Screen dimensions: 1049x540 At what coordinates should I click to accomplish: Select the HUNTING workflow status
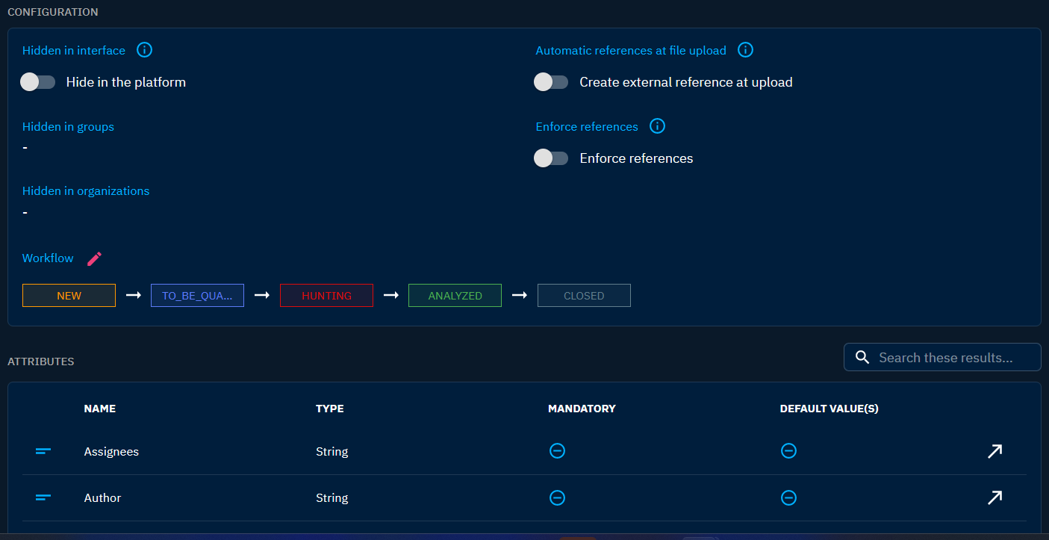pyautogui.click(x=326, y=296)
